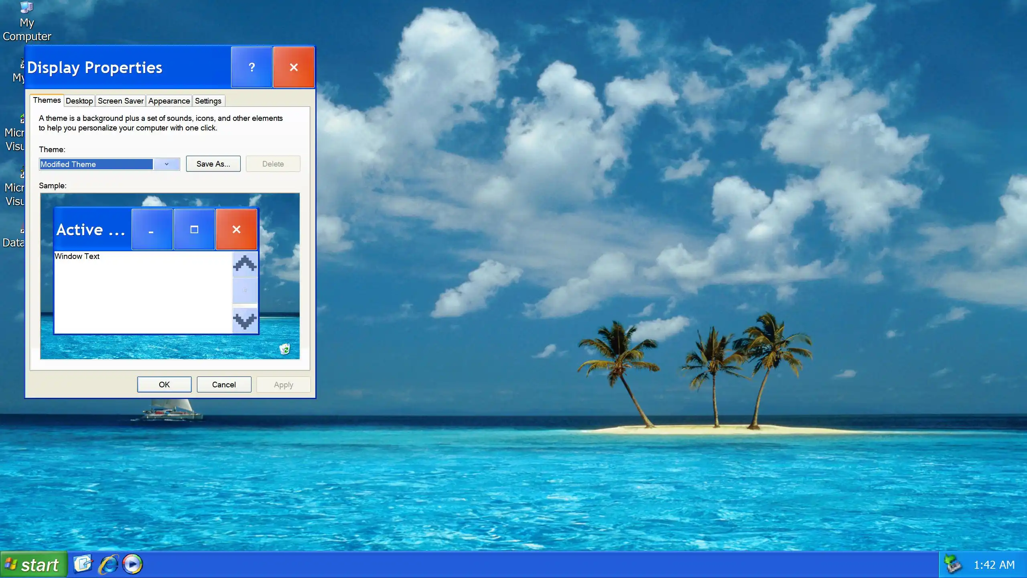Click the Show Desktop Quick Launch icon

pyautogui.click(x=83, y=564)
